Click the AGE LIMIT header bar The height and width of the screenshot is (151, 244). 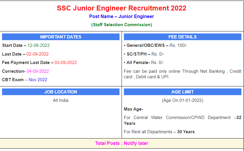click(182, 92)
